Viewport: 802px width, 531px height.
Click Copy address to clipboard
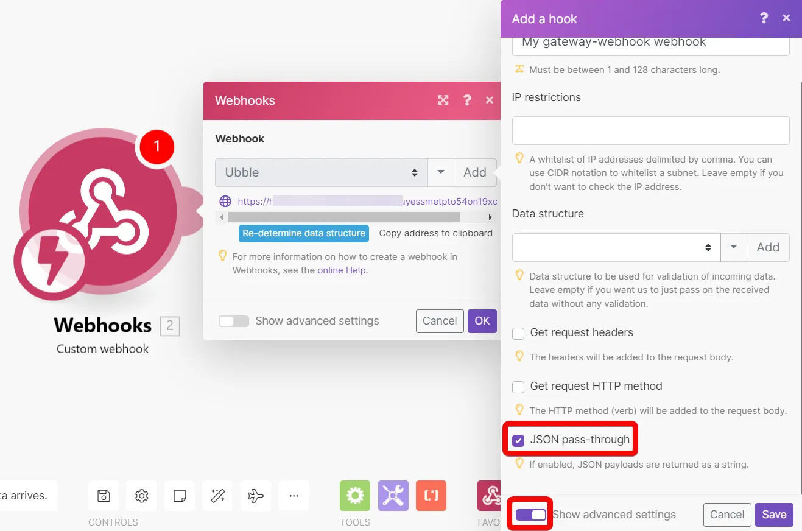point(436,233)
